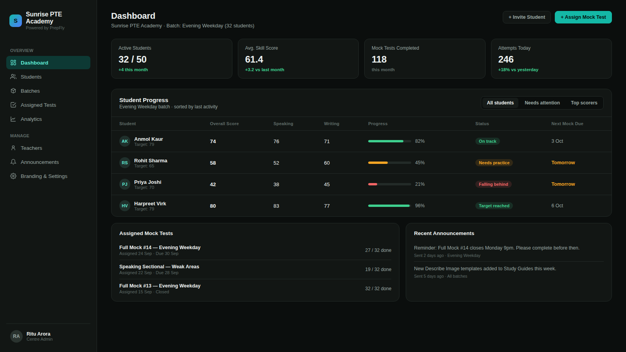Click the Assign Mock Test button
This screenshot has height=352, width=626.
[583, 17]
